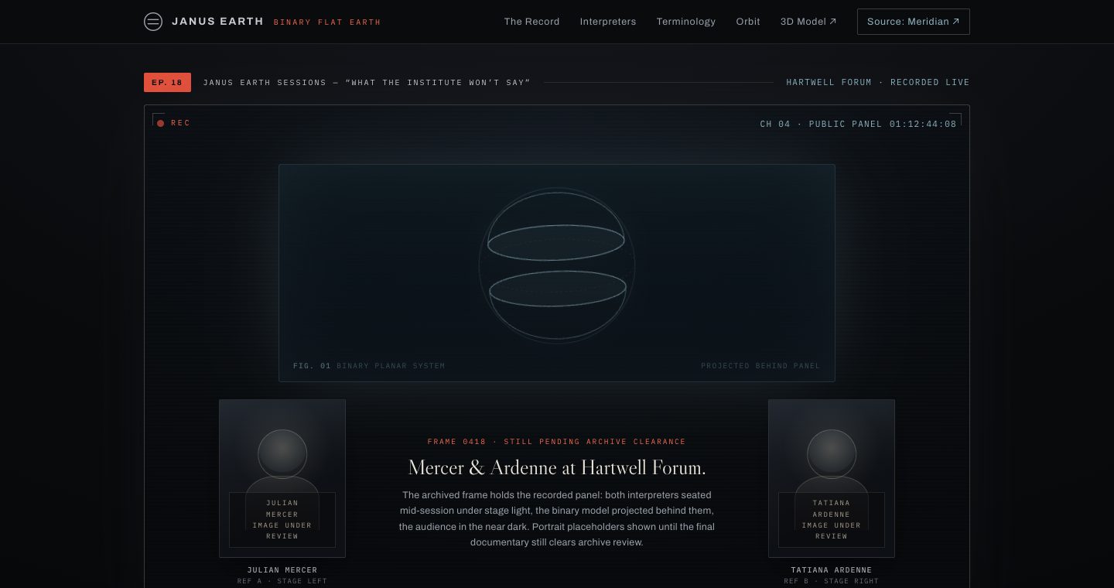This screenshot has height=588, width=1114.
Task: Click "FRAME 0418 · STILL PENDING ARCHIVE CLEARANCE"
Action: pos(557,442)
